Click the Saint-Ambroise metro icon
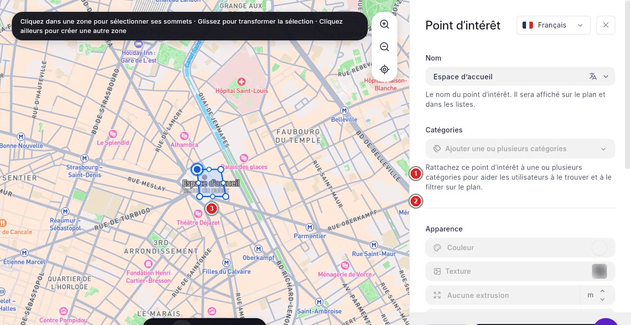 click(319, 302)
